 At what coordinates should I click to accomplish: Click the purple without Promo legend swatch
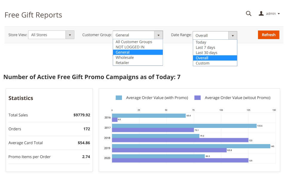pos(197,98)
